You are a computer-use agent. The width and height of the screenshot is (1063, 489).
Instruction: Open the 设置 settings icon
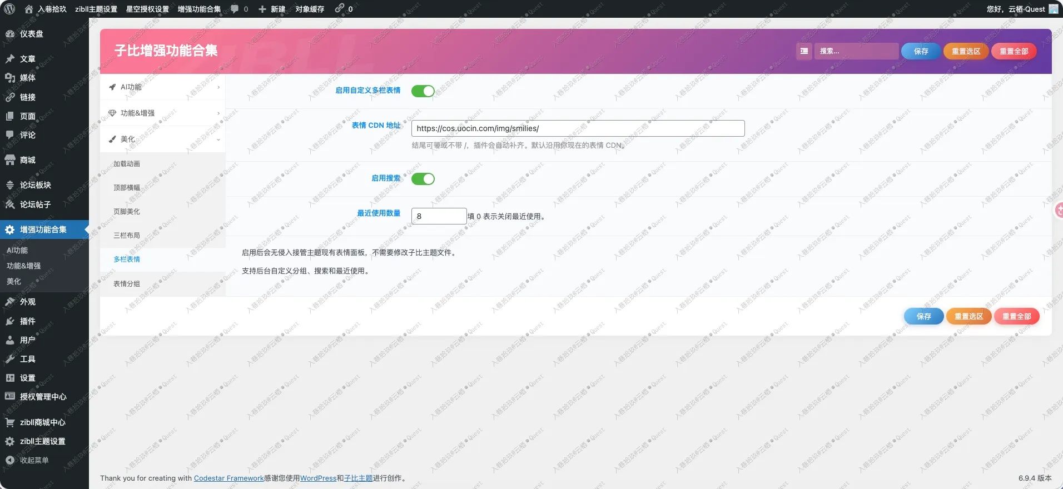coord(10,378)
